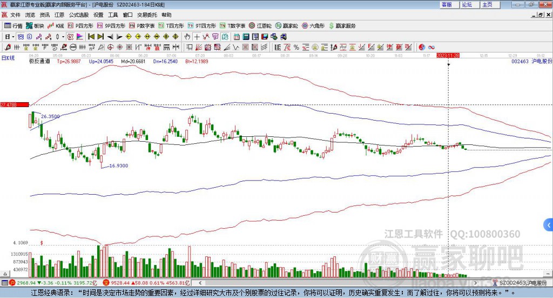Expand the candlestick style dropdown arrow
Screen dimensions: 553x298
tap(63, 37)
